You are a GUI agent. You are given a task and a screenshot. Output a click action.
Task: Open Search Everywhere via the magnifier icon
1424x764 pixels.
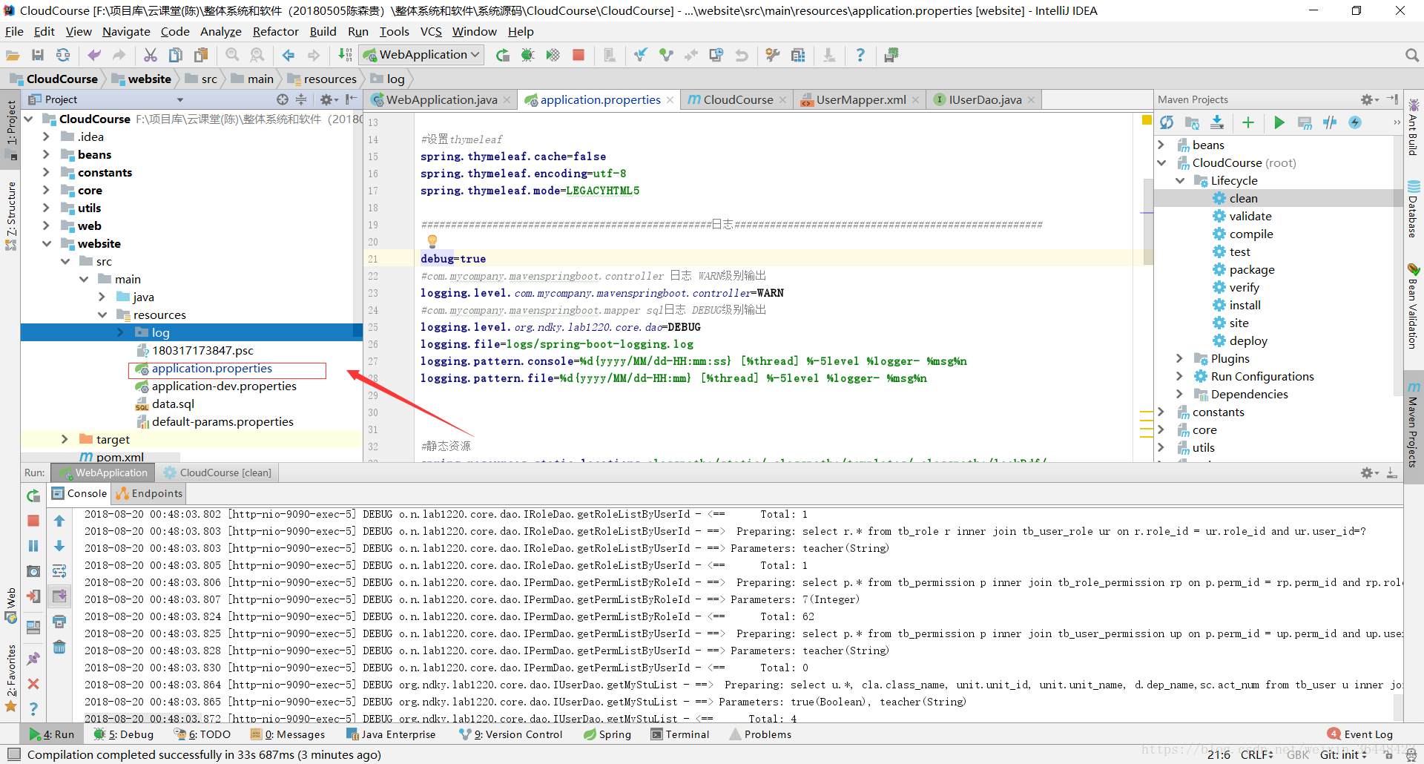(1412, 55)
